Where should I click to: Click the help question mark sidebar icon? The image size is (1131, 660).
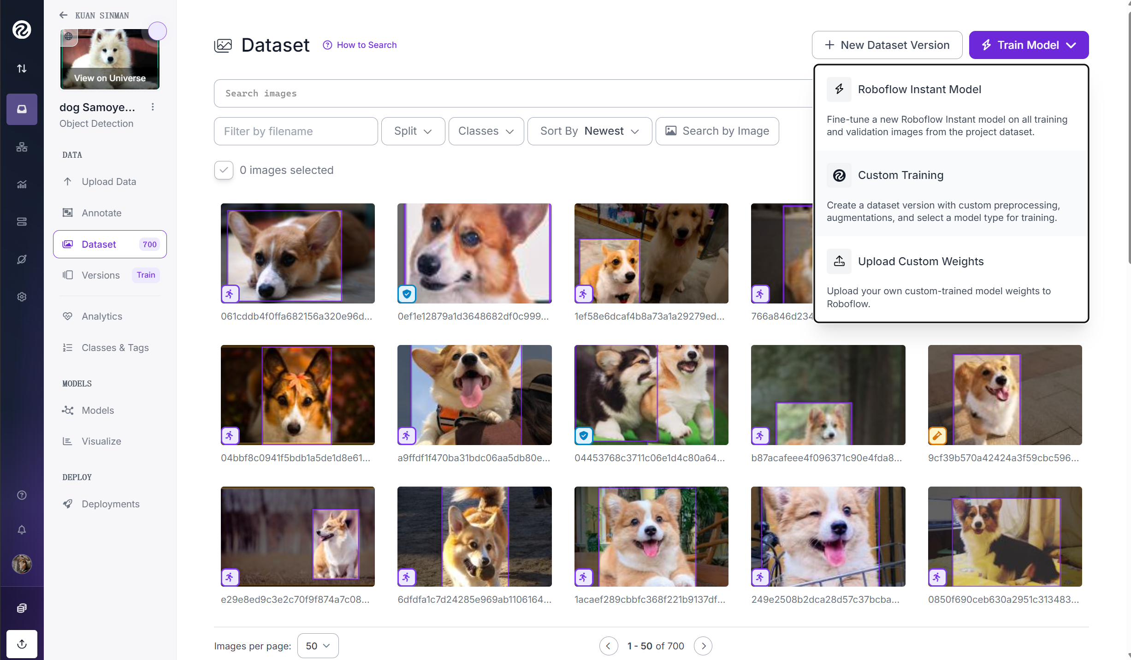click(x=22, y=495)
